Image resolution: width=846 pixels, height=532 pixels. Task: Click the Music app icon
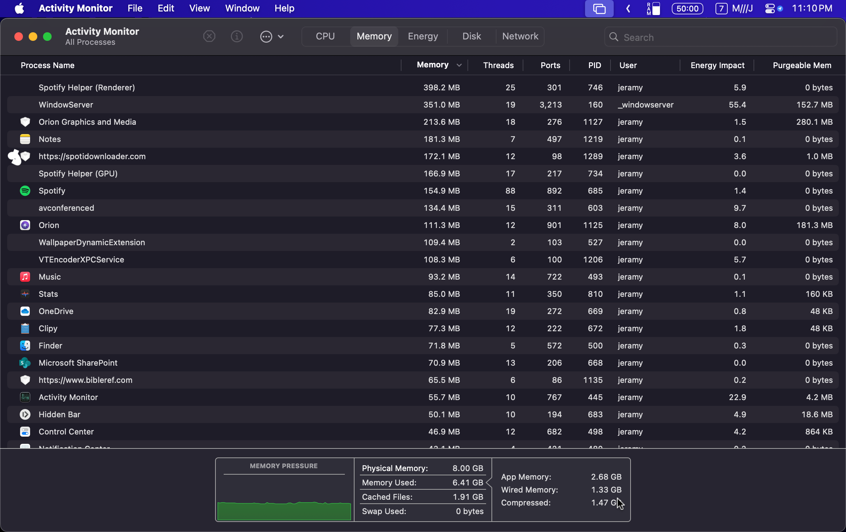point(25,277)
